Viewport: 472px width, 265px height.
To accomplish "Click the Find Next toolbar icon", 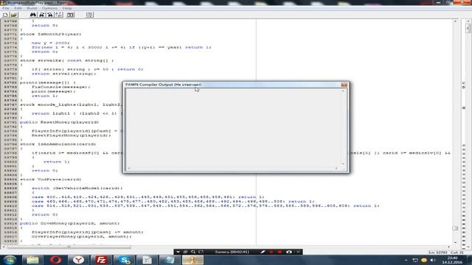I will pos(42,15).
